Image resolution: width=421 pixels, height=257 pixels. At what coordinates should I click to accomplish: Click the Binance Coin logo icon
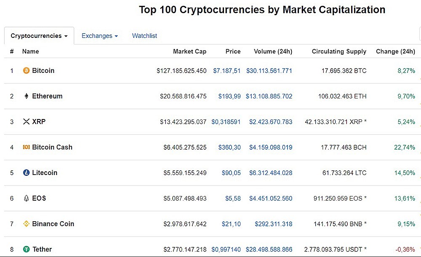pos(26,224)
